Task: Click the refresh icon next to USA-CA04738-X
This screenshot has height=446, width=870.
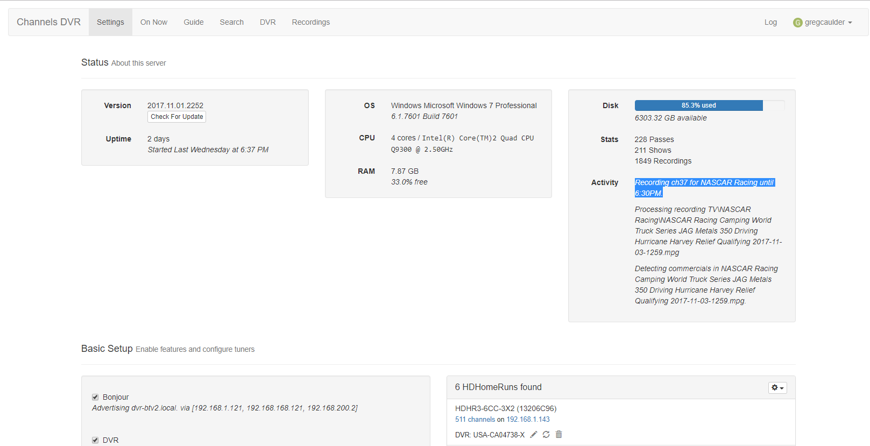Action: [546, 434]
